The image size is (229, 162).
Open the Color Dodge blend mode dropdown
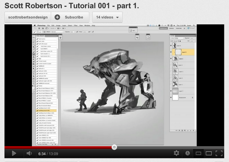(177, 38)
